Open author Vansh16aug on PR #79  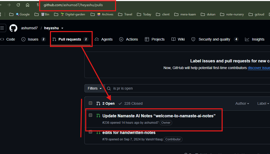154,139
